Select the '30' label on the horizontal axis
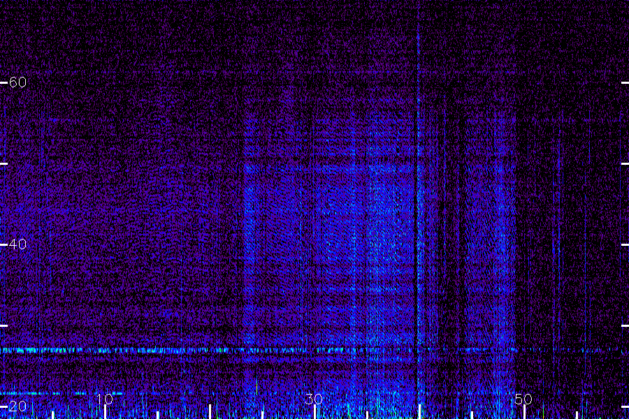 pos(314,399)
